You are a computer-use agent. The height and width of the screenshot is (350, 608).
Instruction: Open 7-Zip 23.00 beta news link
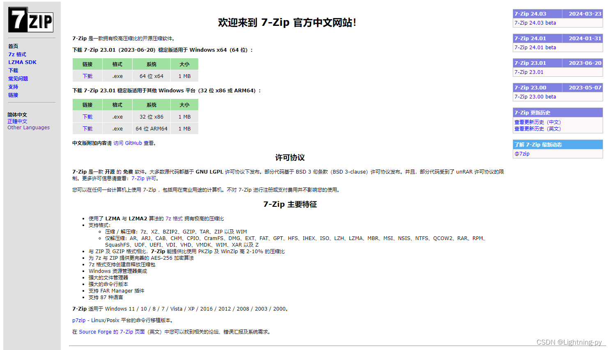(x=535, y=97)
